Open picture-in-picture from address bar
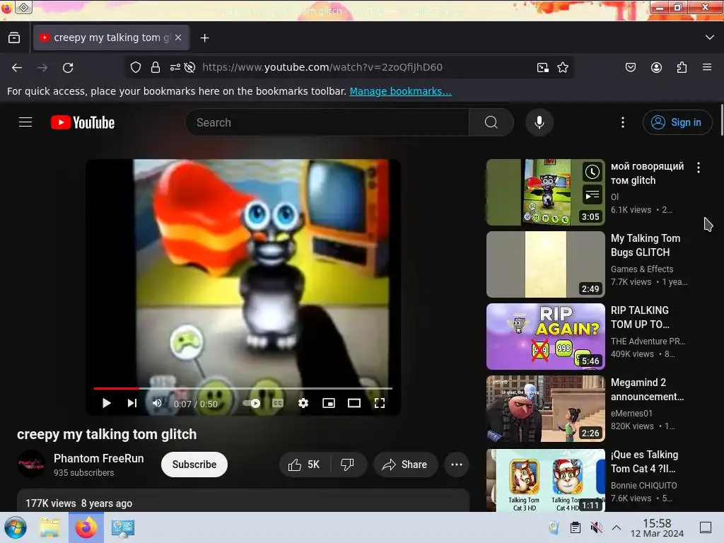 click(543, 68)
